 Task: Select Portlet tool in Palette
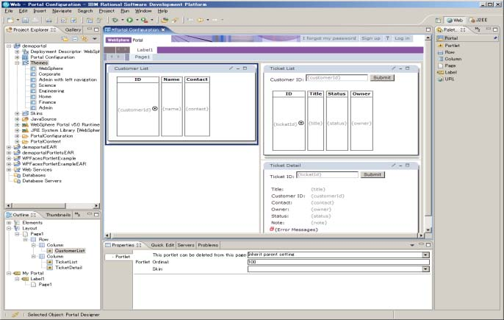click(449, 46)
